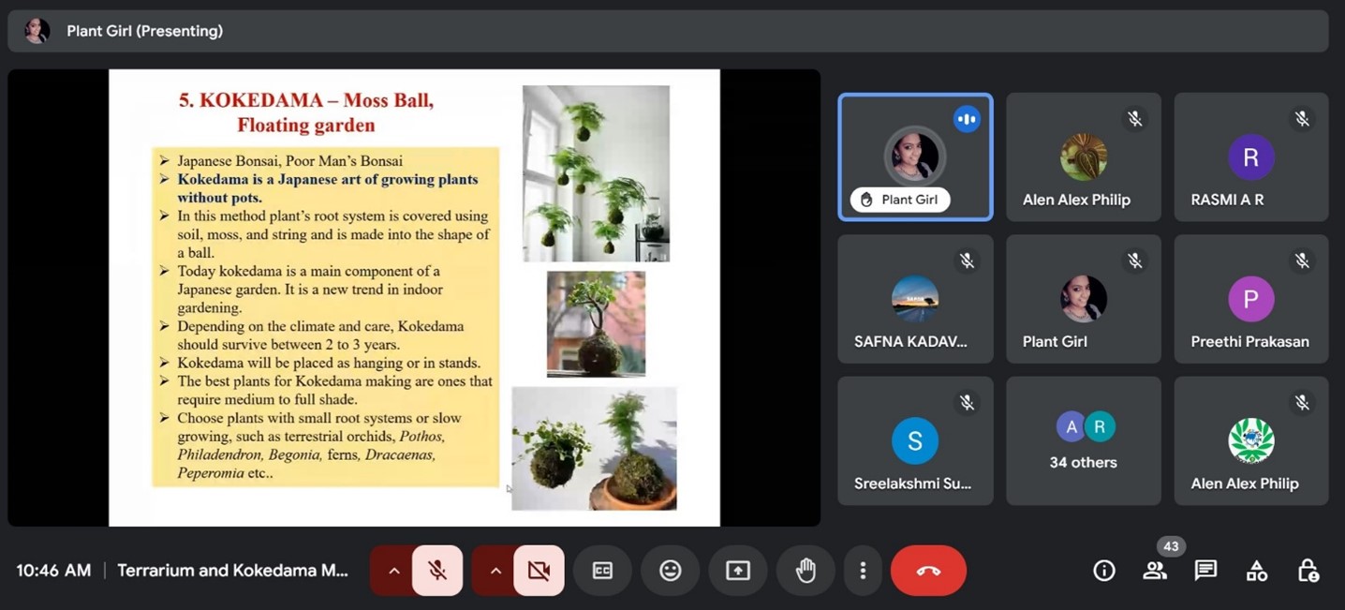Click the presented Kokedama slide
The height and width of the screenshot is (610, 1345).
[414, 297]
